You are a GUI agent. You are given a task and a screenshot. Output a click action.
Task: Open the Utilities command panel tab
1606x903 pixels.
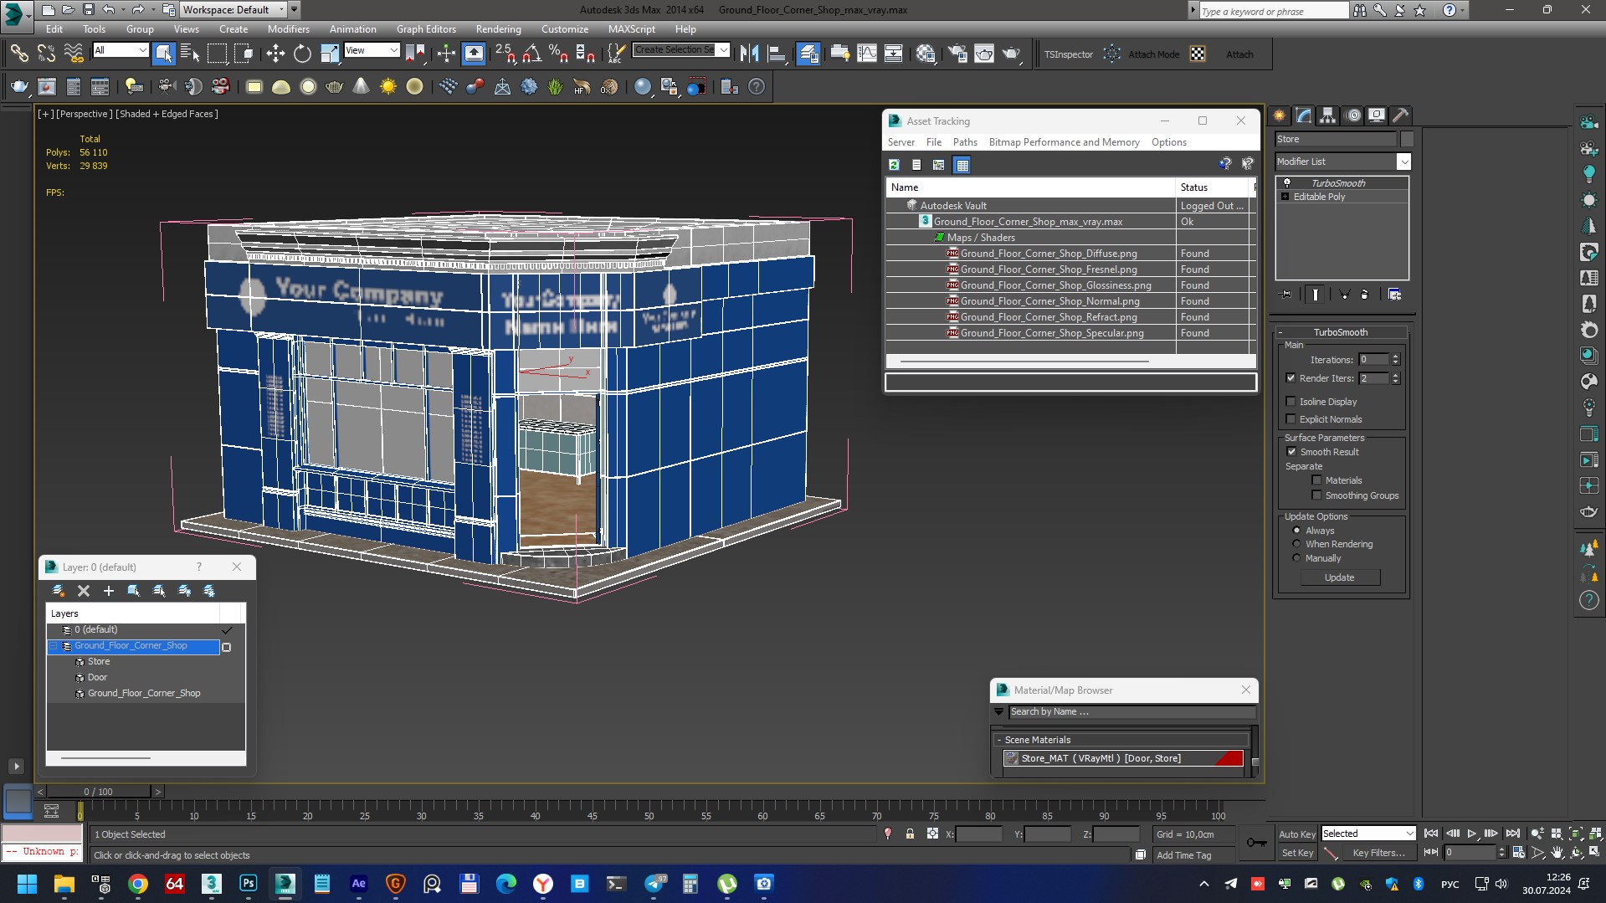pyautogui.click(x=1401, y=115)
